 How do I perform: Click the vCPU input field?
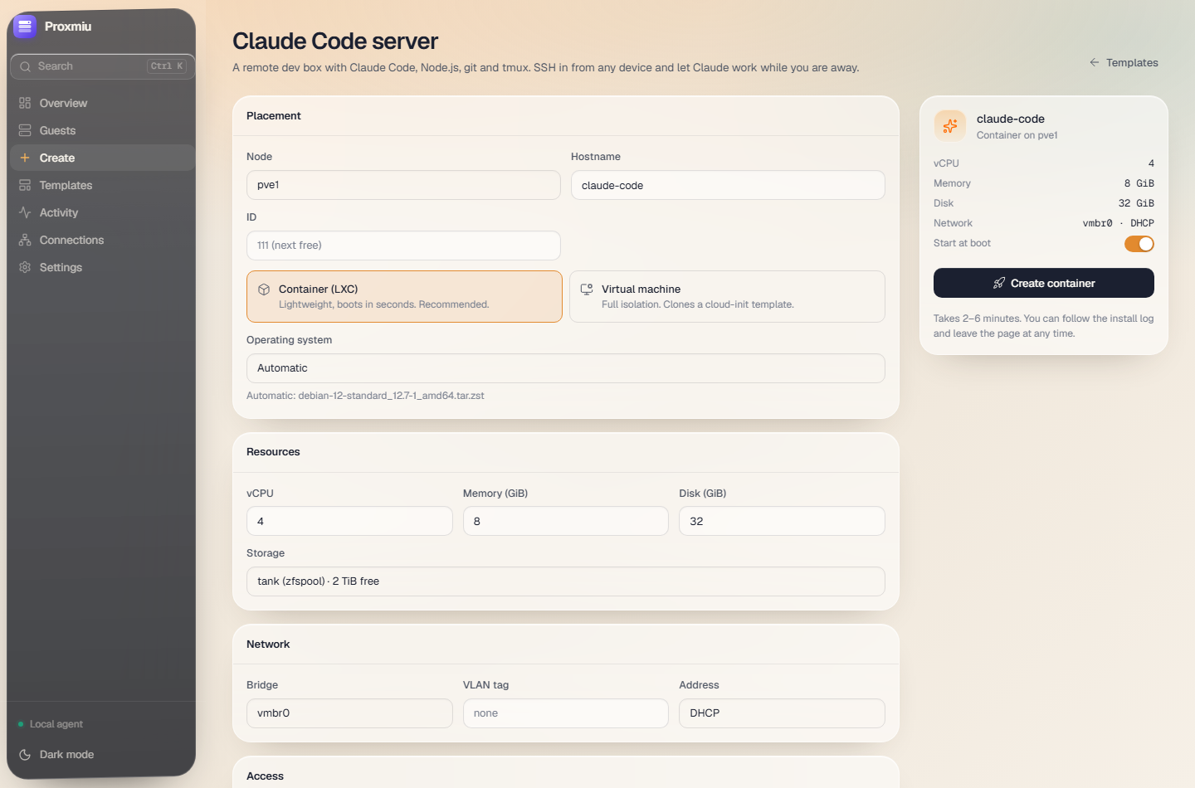click(x=349, y=521)
